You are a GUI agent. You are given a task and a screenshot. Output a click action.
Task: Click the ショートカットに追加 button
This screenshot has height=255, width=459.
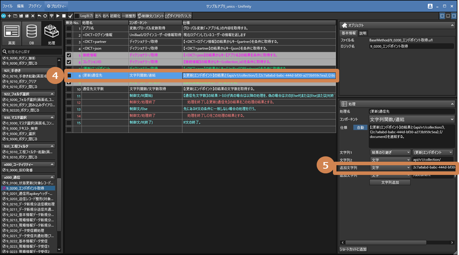click(353, 249)
